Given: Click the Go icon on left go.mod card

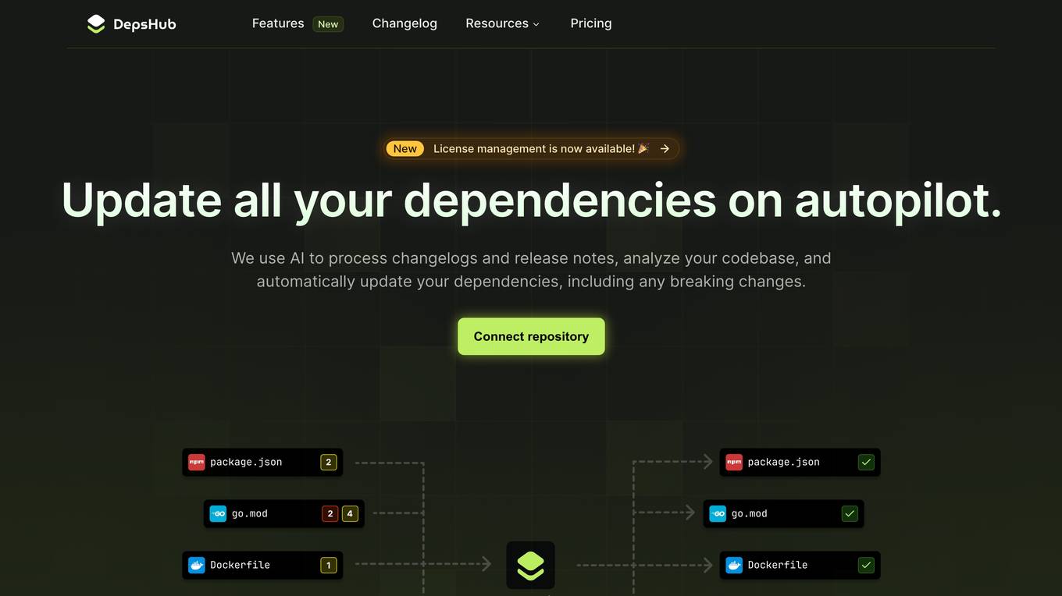Looking at the screenshot, I should pyautogui.click(x=218, y=513).
